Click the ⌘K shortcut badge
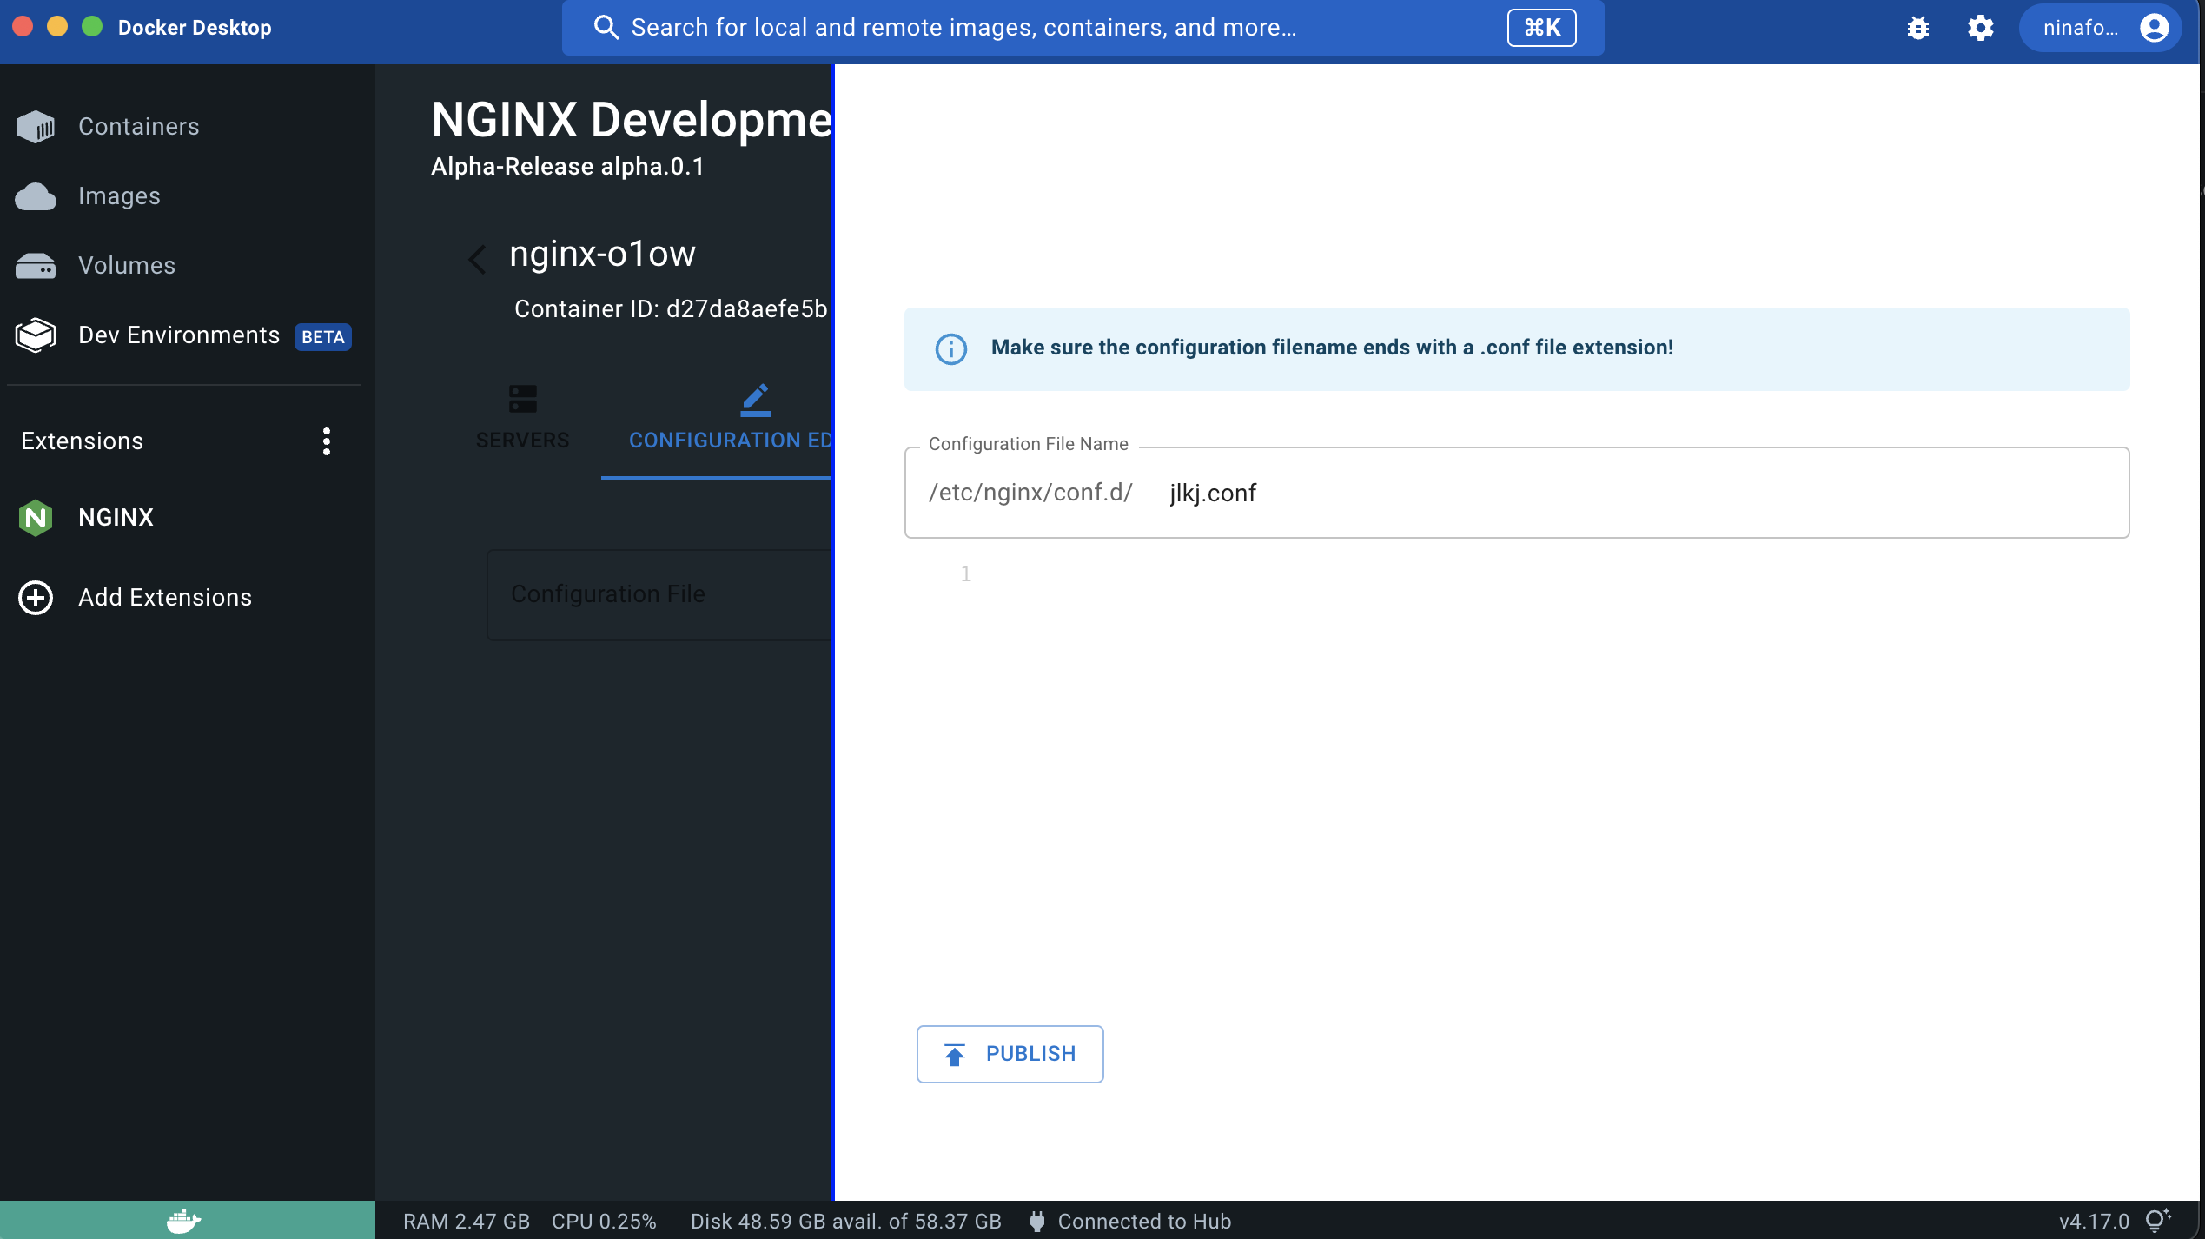The height and width of the screenshot is (1239, 2205). (1542, 28)
